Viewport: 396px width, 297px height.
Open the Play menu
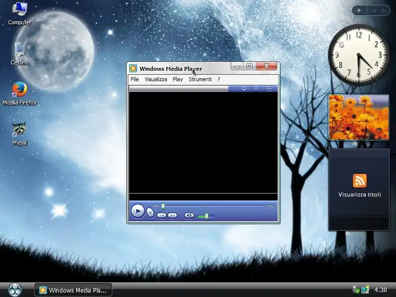click(178, 79)
